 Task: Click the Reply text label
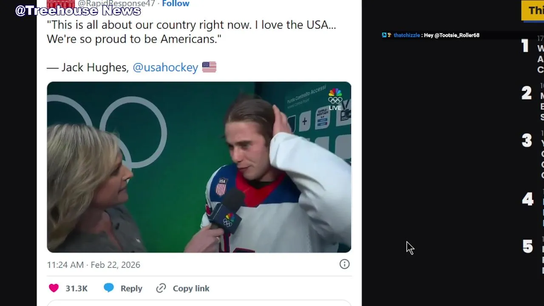[x=131, y=288]
